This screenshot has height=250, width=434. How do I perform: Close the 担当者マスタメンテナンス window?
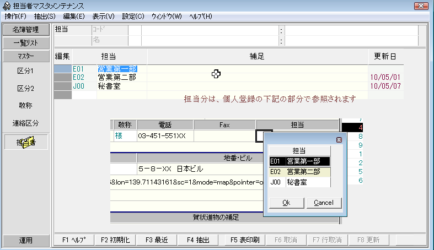[421, 6]
